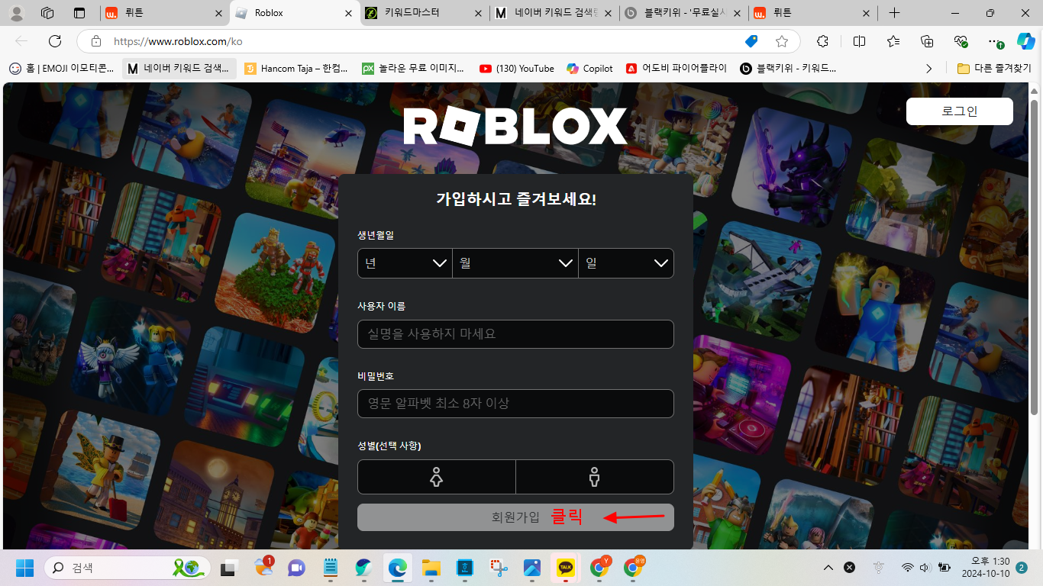Click the 사용자 이름 username field
Image resolution: width=1043 pixels, height=586 pixels.
pyautogui.click(x=515, y=334)
